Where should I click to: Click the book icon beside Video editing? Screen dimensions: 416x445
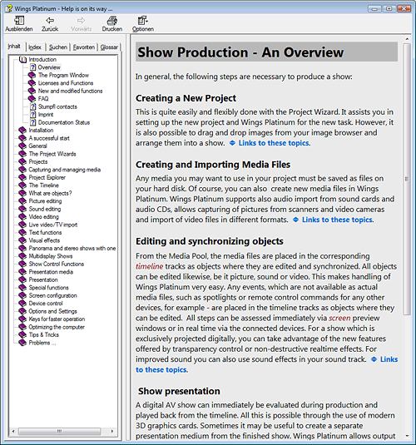click(22, 217)
